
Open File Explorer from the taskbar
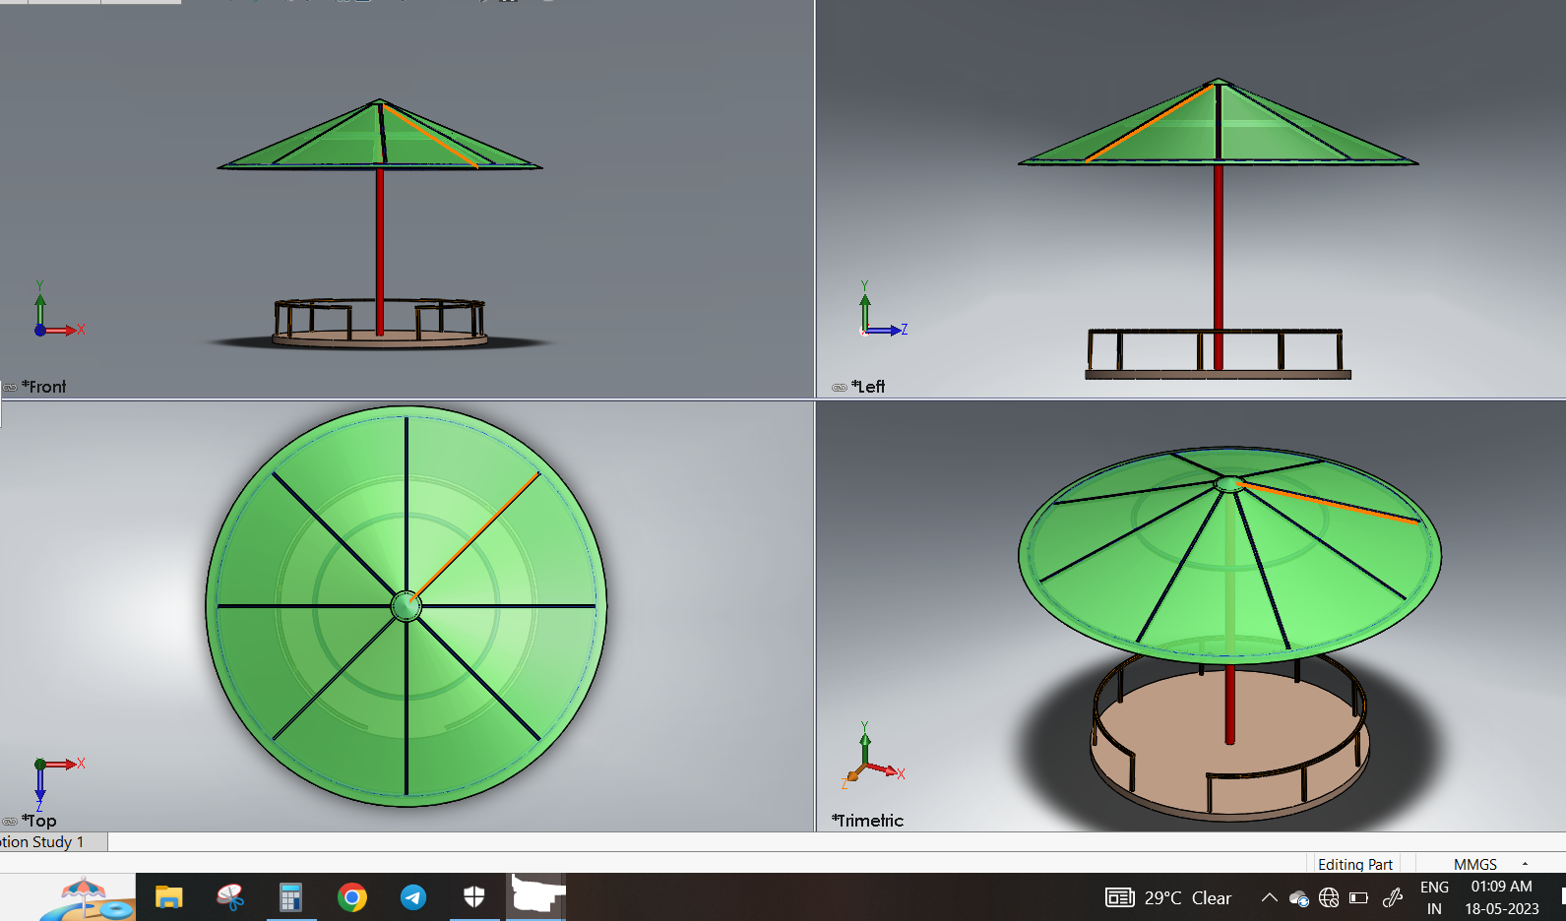coord(169,897)
